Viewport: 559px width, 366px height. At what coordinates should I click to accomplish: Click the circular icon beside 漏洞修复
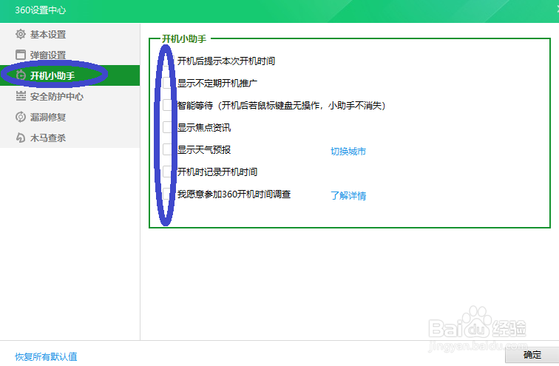(x=21, y=117)
